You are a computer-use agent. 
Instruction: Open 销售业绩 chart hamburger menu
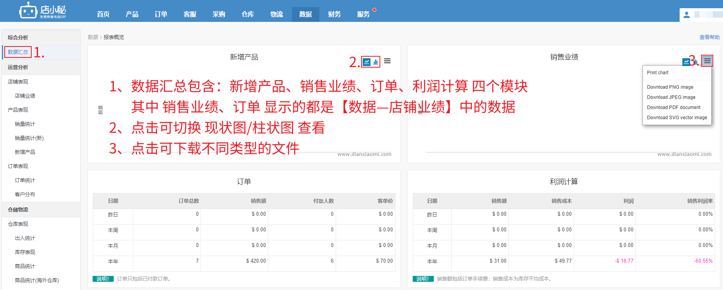tap(707, 61)
